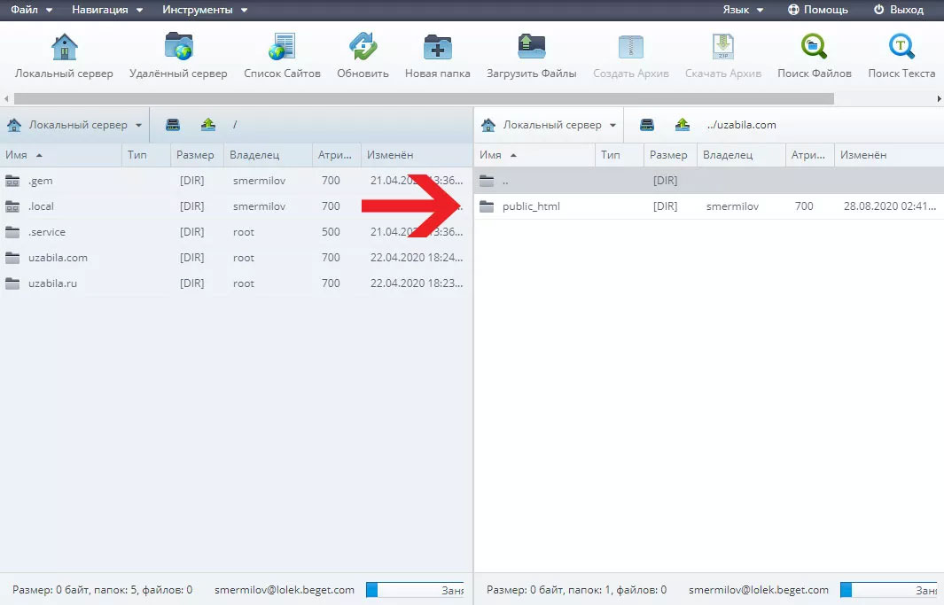Click the Refresh toolbar icon
The image size is (944, 605).
363,47
